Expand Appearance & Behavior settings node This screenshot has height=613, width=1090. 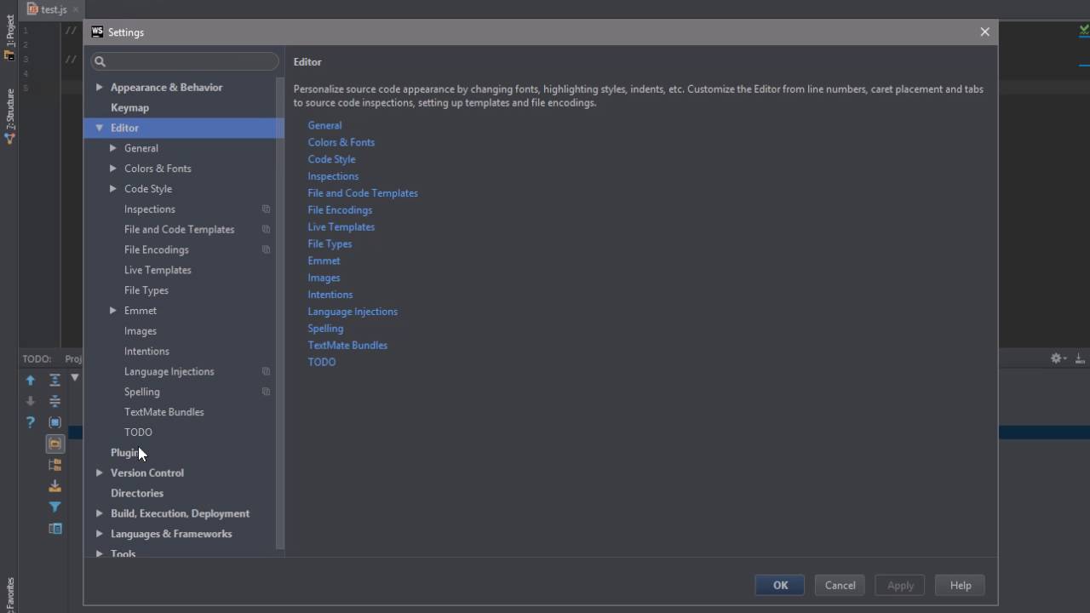pos(100,87)
